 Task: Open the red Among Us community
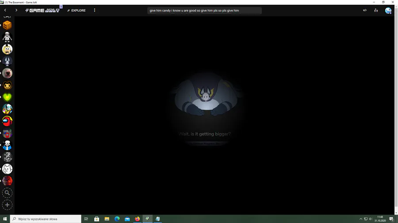[7, 121]
